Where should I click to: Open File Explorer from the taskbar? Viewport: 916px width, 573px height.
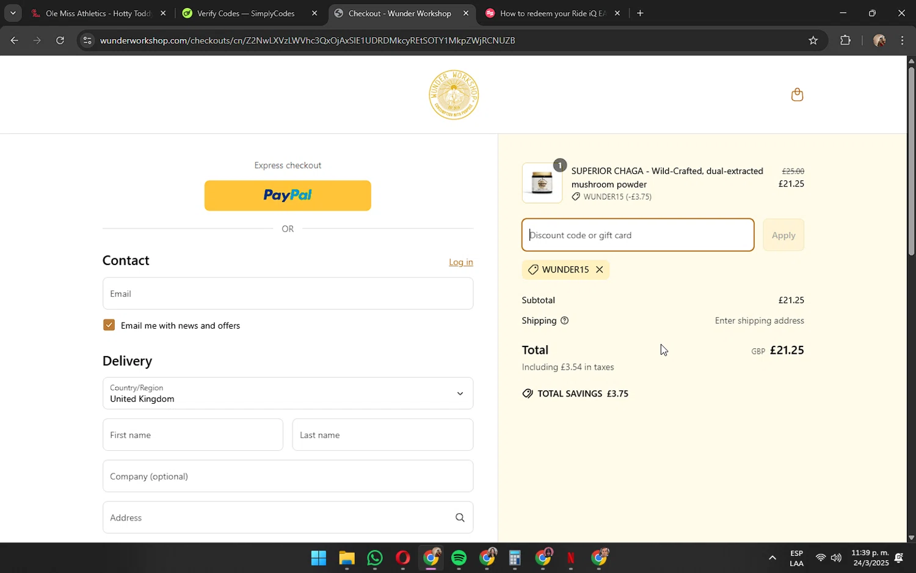[347, 558]
